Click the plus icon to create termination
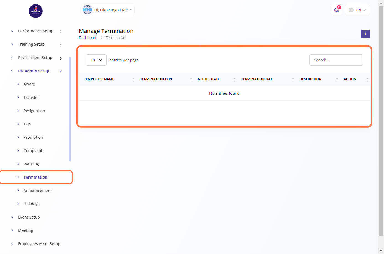The image size is (384, 254). tap(365, 34)
